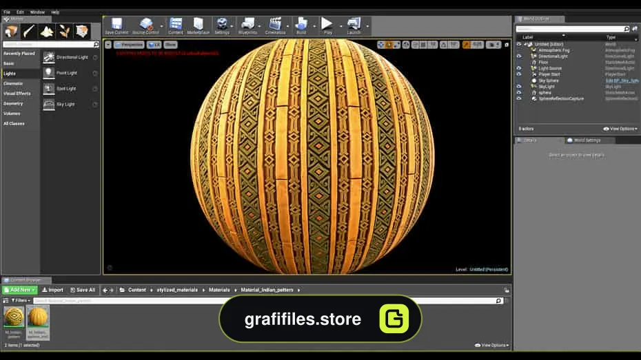641x360 pixels.
Task: Open the viewport options dropdown arrow
Action: (108, 45)
